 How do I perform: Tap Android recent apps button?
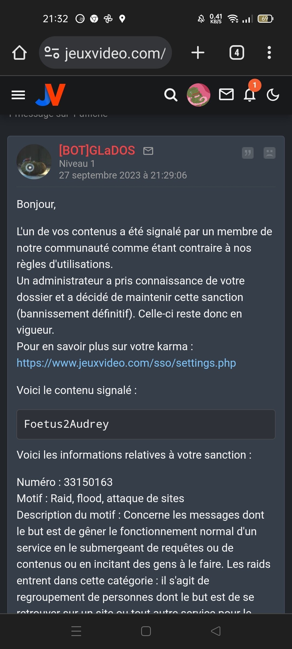76,631
